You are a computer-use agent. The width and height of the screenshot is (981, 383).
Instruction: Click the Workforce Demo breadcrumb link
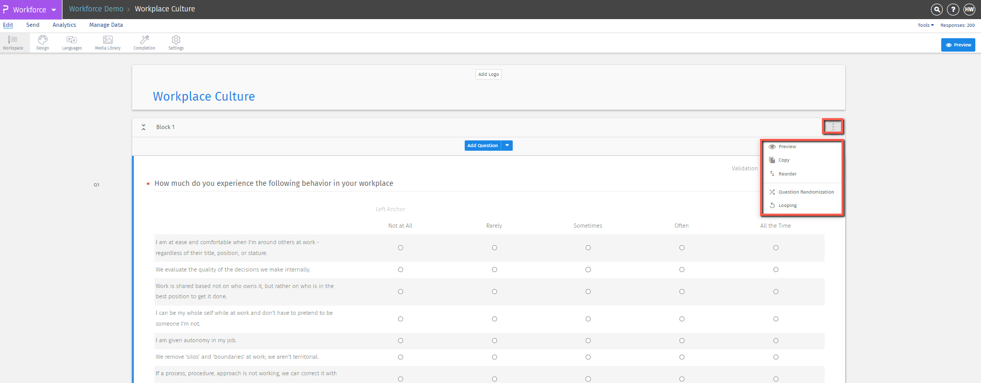pyautogui.click(x=96, y=9)
